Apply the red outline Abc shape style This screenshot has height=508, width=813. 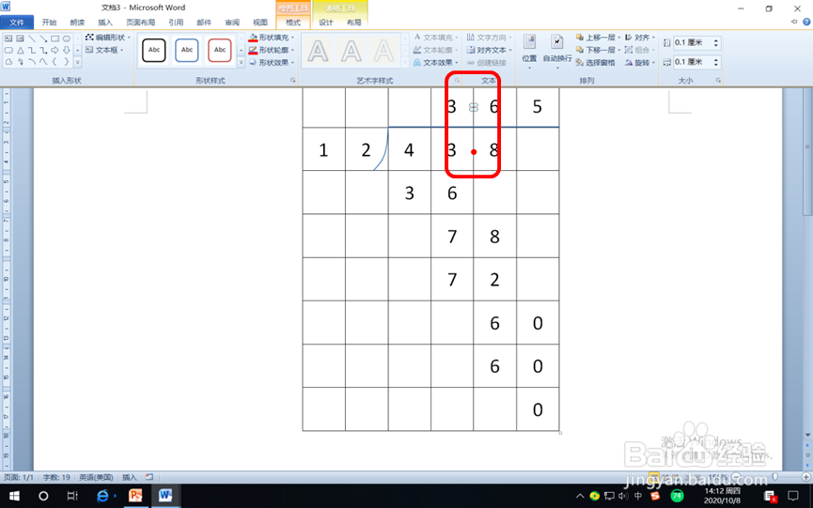tap(220, 50)
